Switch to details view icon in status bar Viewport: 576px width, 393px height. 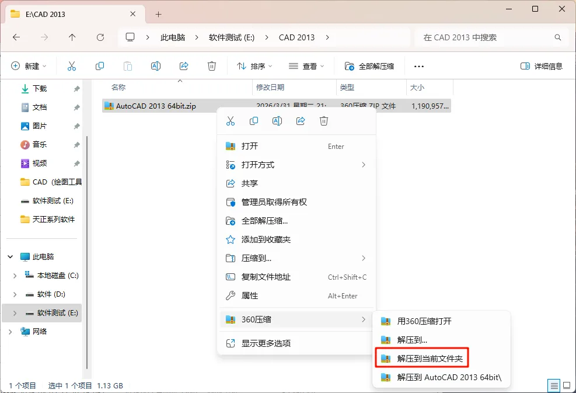coord(554,385)
